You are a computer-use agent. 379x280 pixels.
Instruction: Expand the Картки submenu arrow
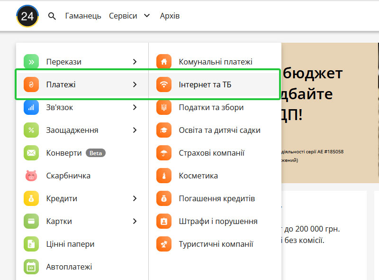(135, 221)
